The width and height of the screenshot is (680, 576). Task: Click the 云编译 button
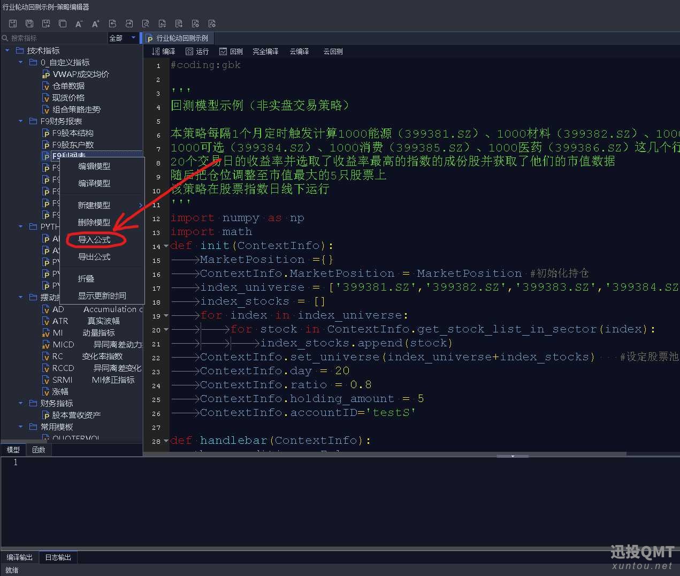coord(299,51)
